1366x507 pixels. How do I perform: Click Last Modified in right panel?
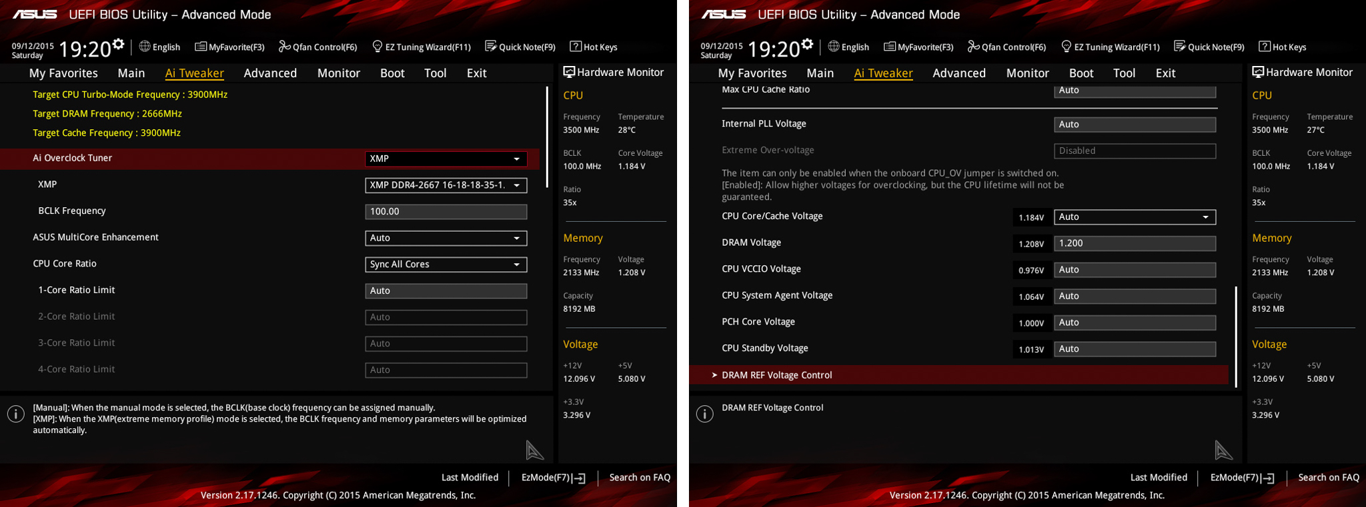click(1159, 478)
